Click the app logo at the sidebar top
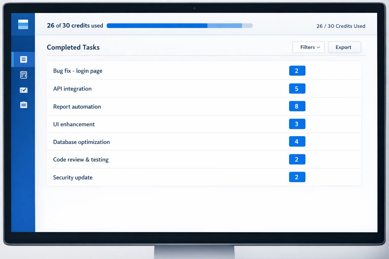This screenshot has width=389, height=259. (23, 24)
